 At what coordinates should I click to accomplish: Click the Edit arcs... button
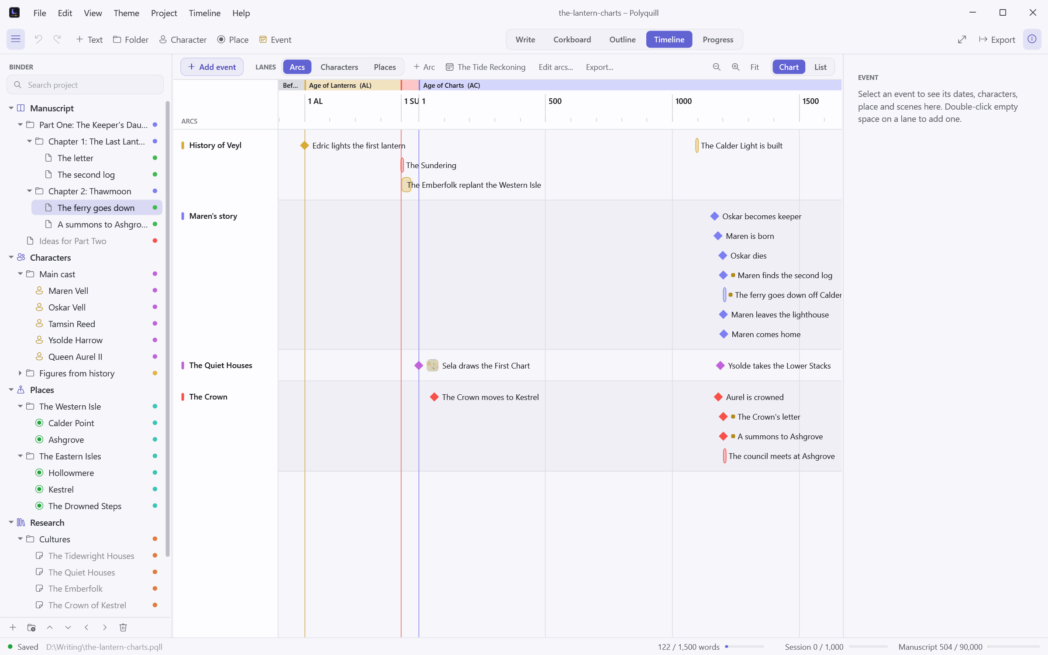pyautogui.click(x=555, y=67)
